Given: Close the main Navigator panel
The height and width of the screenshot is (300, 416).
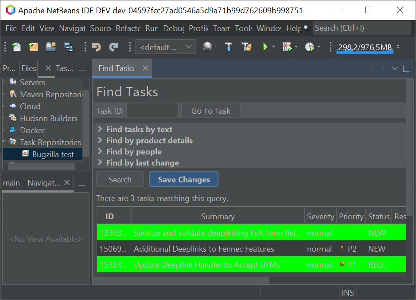Looking at the screenshot, I should pos(67,182).
